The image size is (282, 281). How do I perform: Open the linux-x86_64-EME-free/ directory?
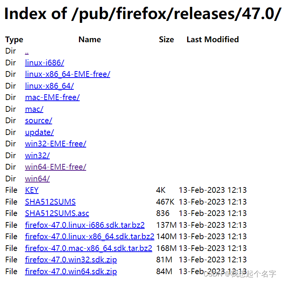tap(68, 75)
